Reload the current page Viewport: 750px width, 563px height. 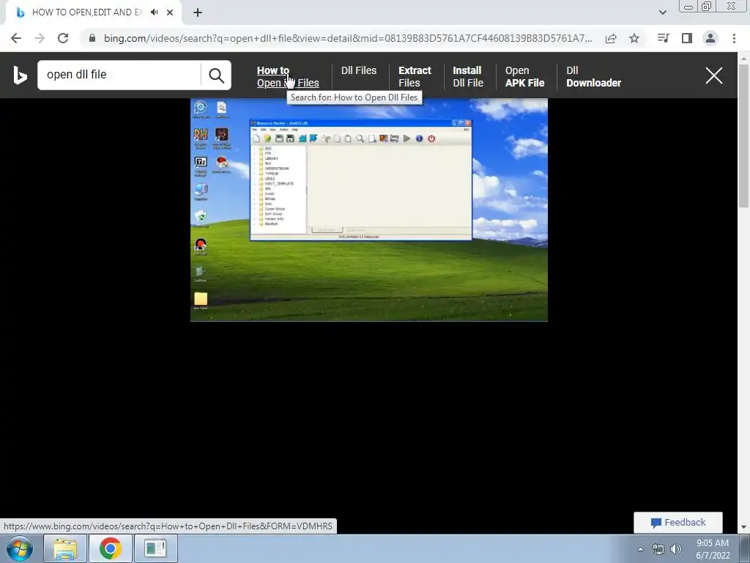pyautogui.click(x=63, y=38)
